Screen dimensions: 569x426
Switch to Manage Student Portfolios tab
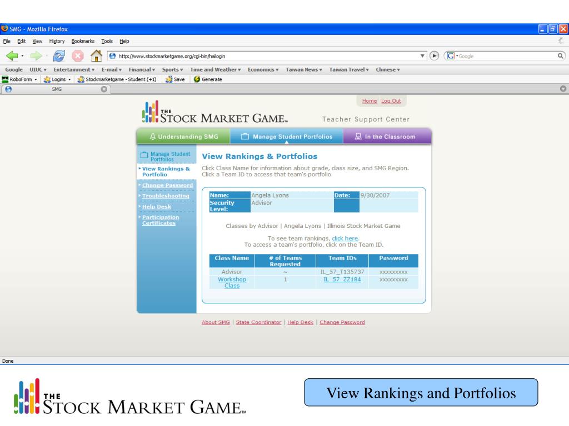[287, 136]
